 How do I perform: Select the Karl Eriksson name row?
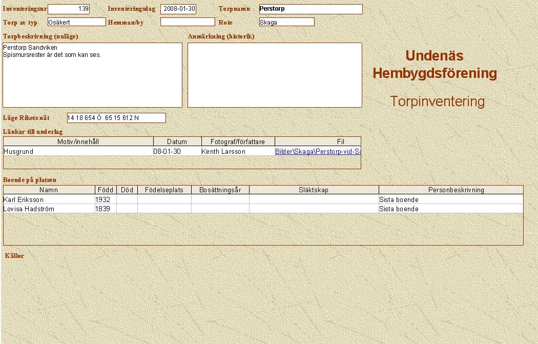click(49, 199)
